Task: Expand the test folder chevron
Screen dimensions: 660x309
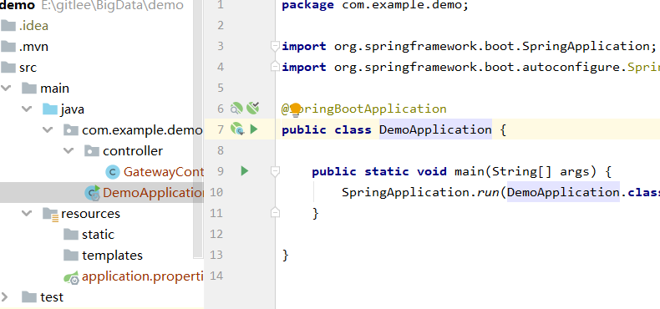Action: coord(5,296)
